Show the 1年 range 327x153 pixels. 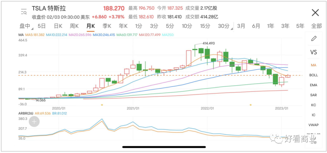[x=270, y=26]
